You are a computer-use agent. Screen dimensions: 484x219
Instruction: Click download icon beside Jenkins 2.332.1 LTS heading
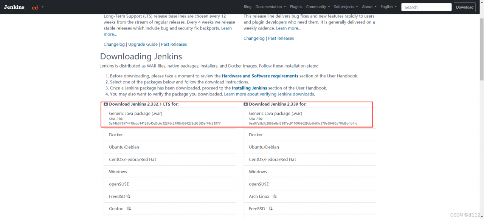106,104
